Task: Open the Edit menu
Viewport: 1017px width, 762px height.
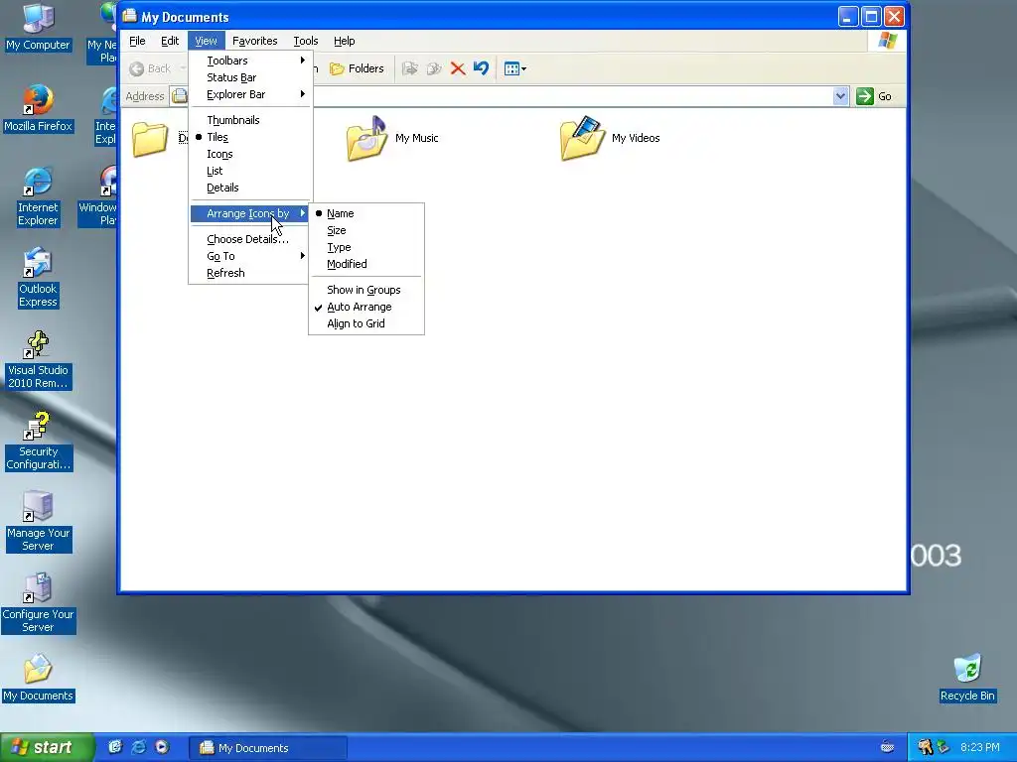Action: [x=170, y=41]
